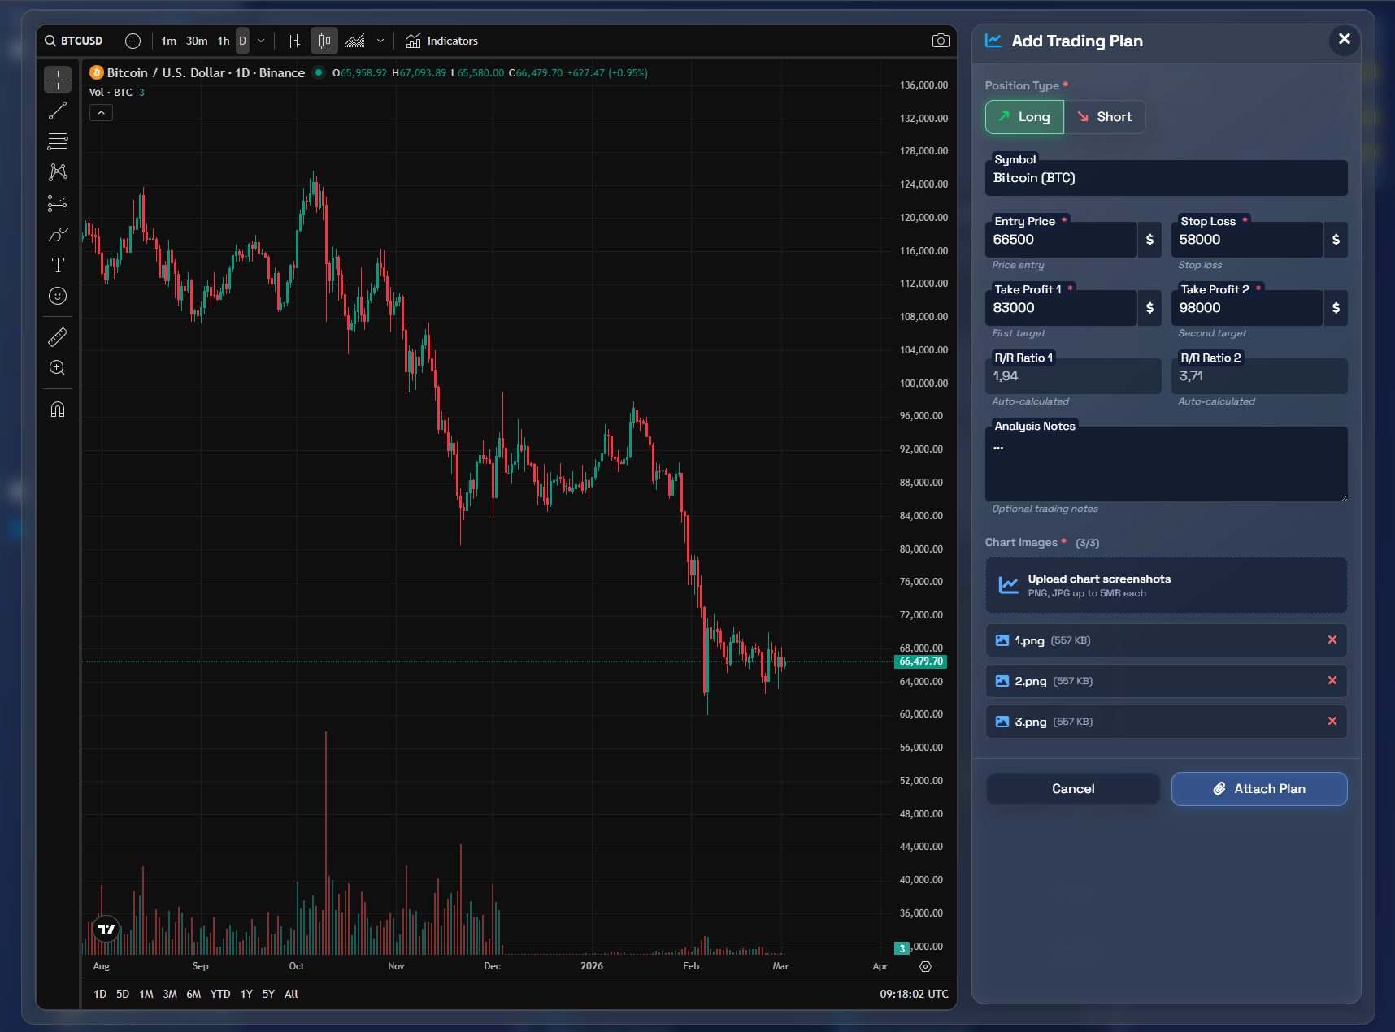Take a chart snapshot with the camera icon
This screenshot has width=1395, height=1032.
(x=941, y=40)
